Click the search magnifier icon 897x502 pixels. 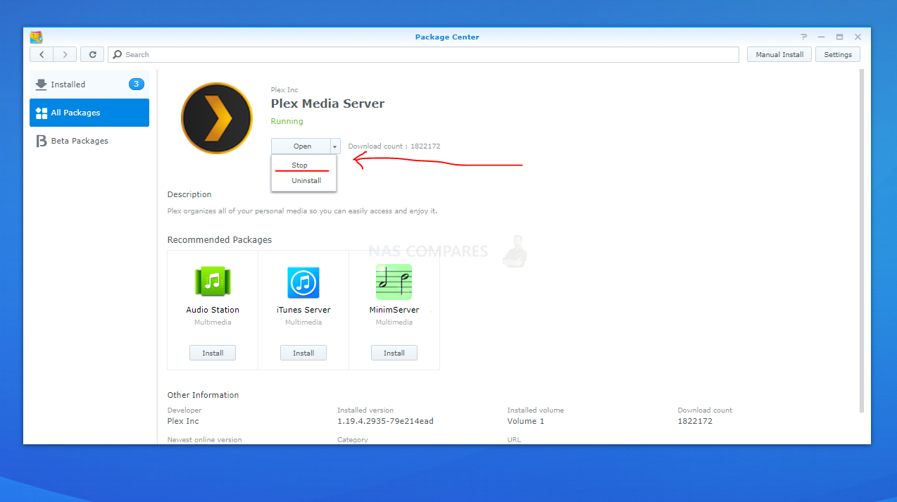pos(118,54)
